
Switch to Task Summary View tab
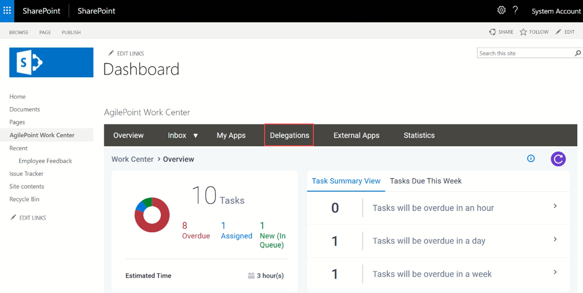[x=346, y=181]
